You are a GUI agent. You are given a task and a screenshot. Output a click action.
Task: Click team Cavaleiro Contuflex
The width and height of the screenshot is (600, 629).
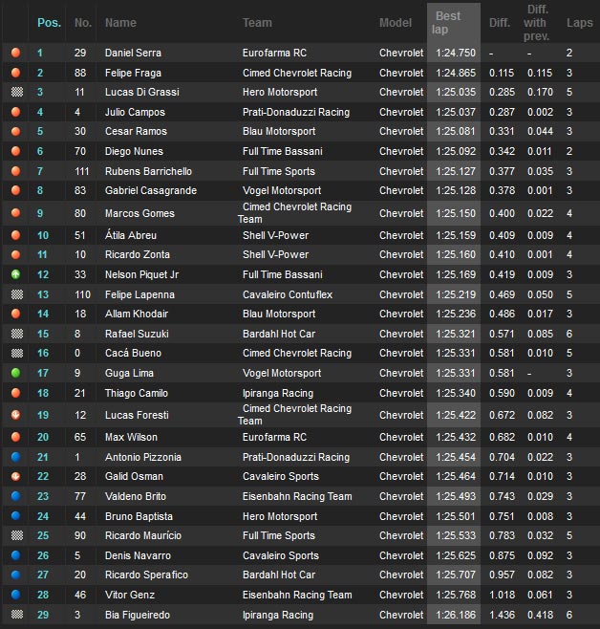(288, 294)
